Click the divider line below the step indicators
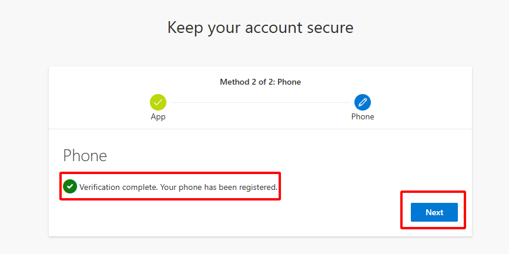The height and width of the screenshot is (254, 509). (260, 129)
